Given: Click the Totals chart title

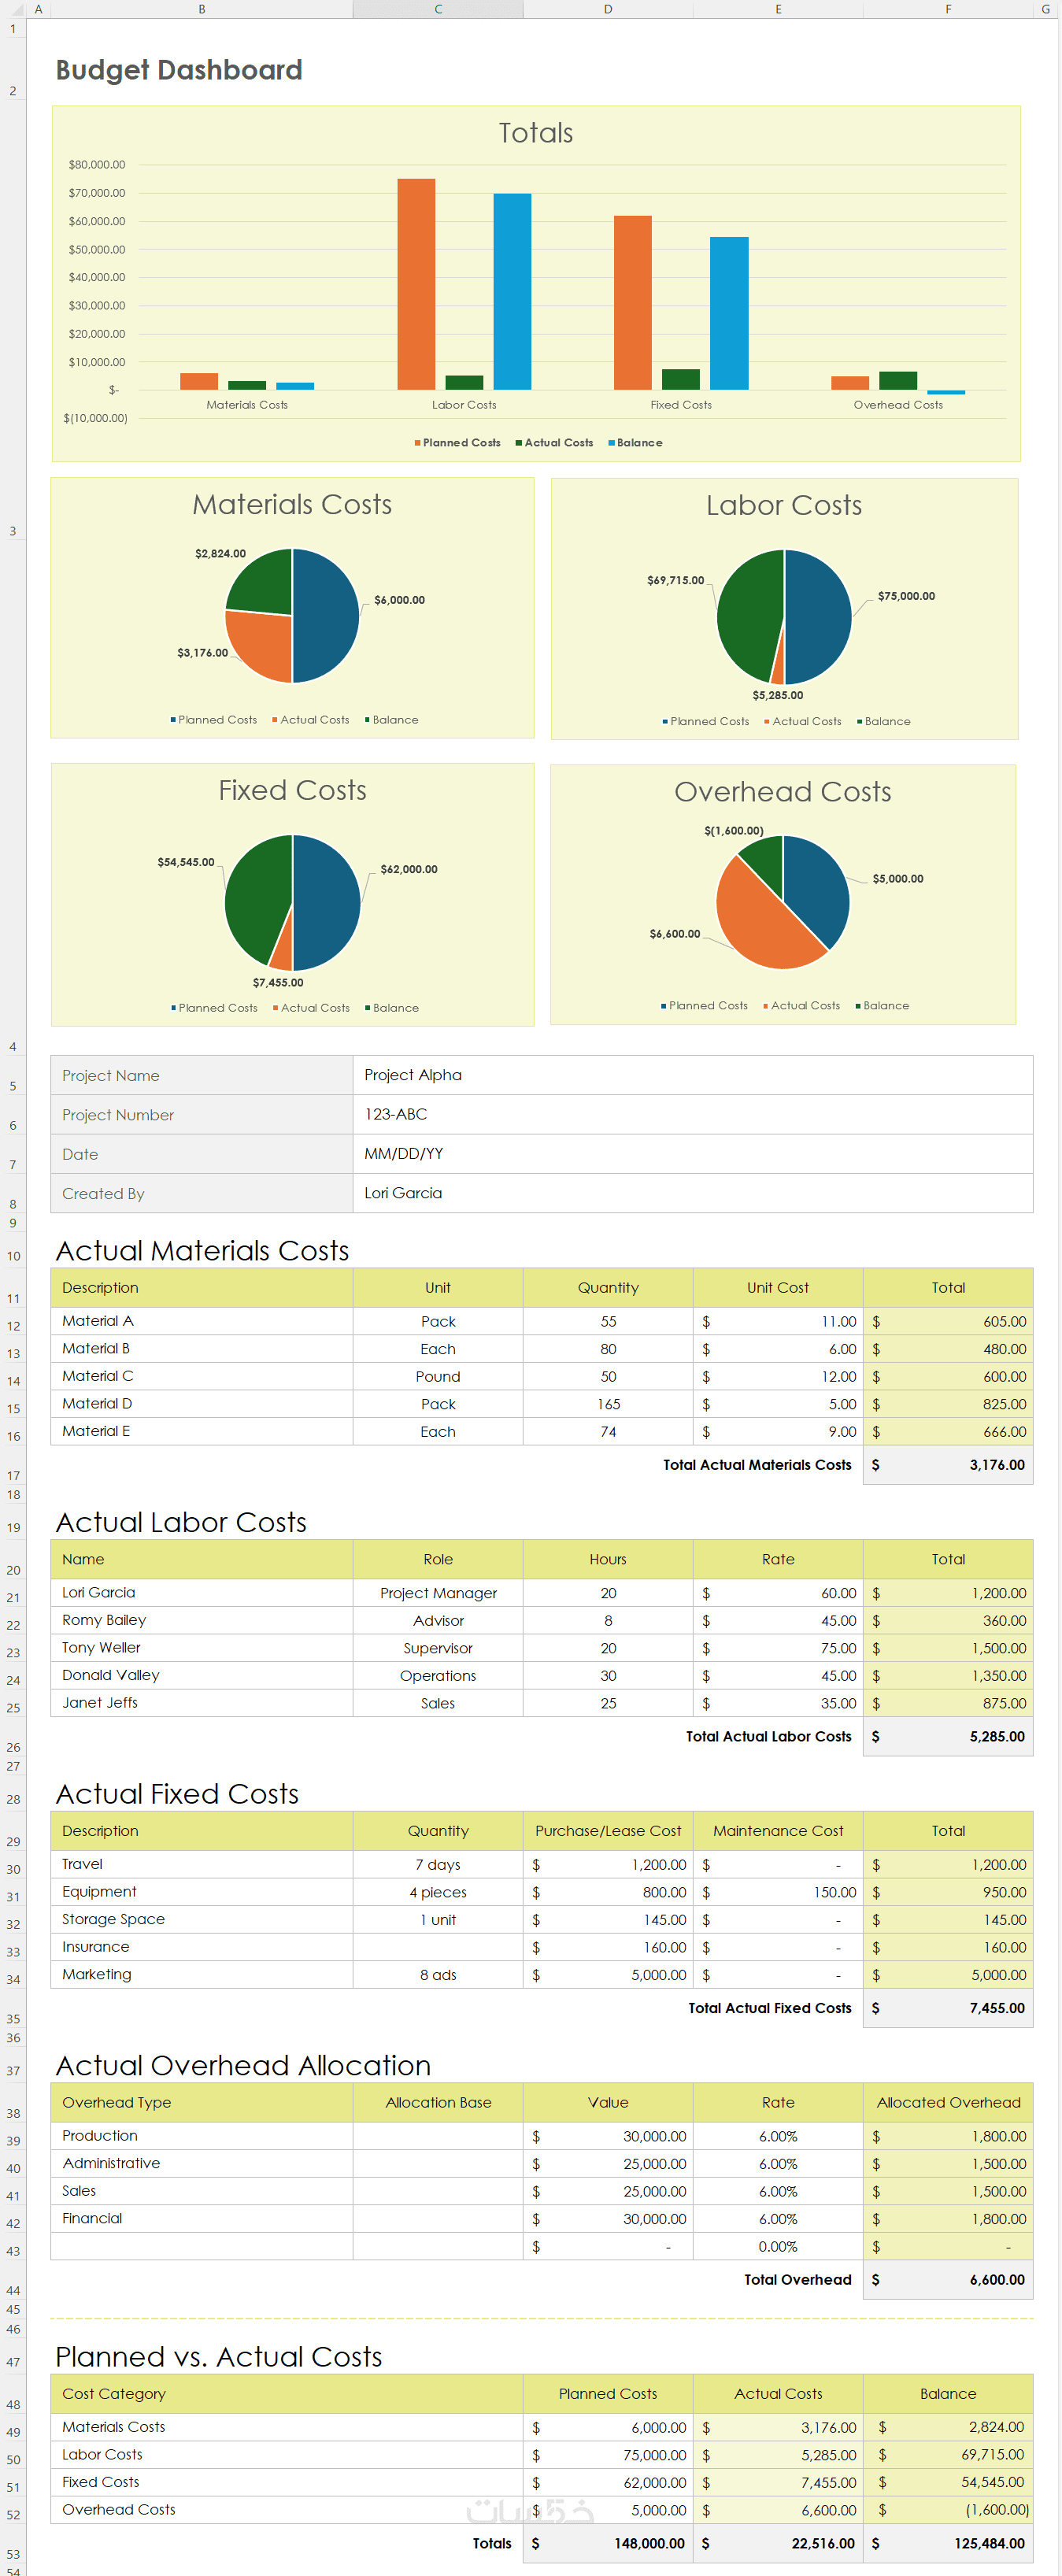Looking at the screenshot, I should pyautogui.click(x=536, y=133).
